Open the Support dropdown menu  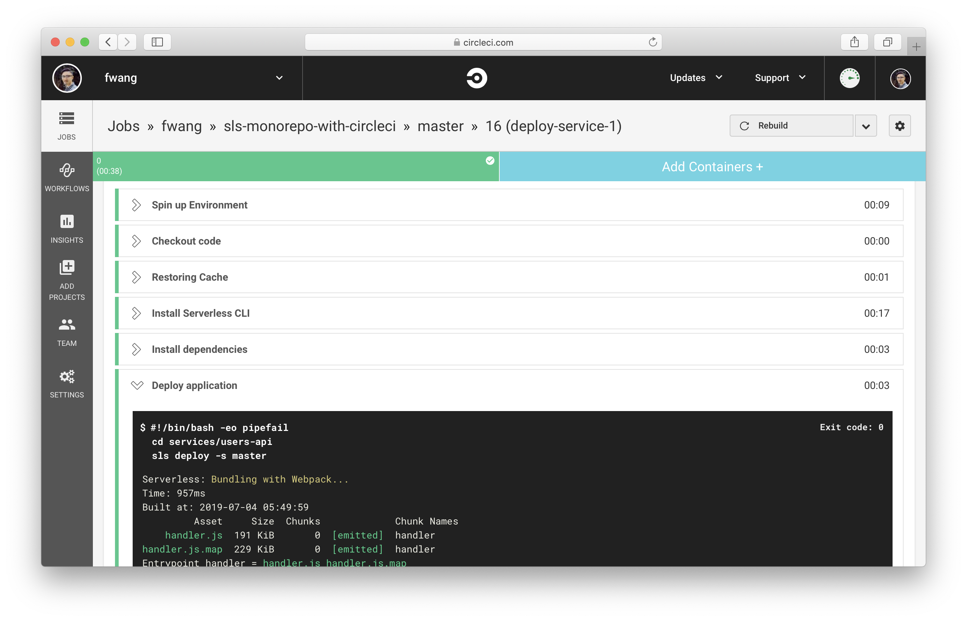(781, 78)
